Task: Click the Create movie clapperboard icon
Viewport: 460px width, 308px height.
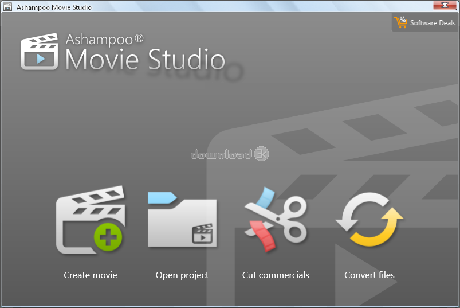Action: tap(91, 220)
